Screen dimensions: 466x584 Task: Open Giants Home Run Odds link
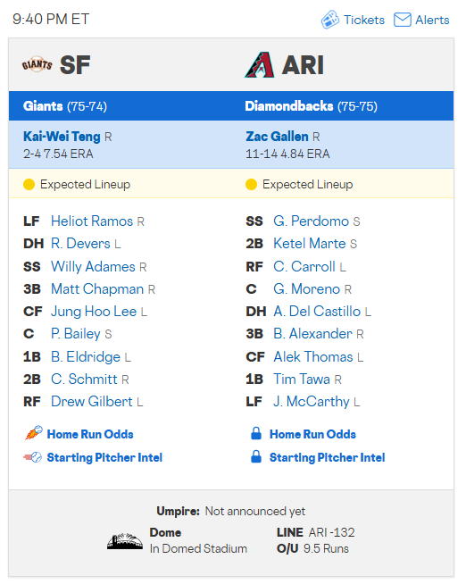pyautogui.click(x=90, y=434)
